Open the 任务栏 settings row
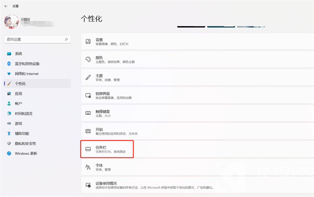The width and height of the screenshot is (314, 197). (197, 149)
